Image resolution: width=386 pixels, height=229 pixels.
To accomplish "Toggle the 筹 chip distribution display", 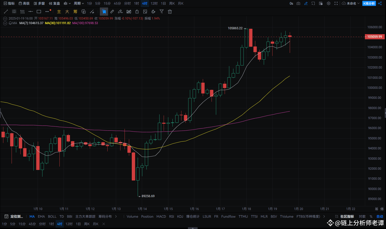I will point(75,12).
